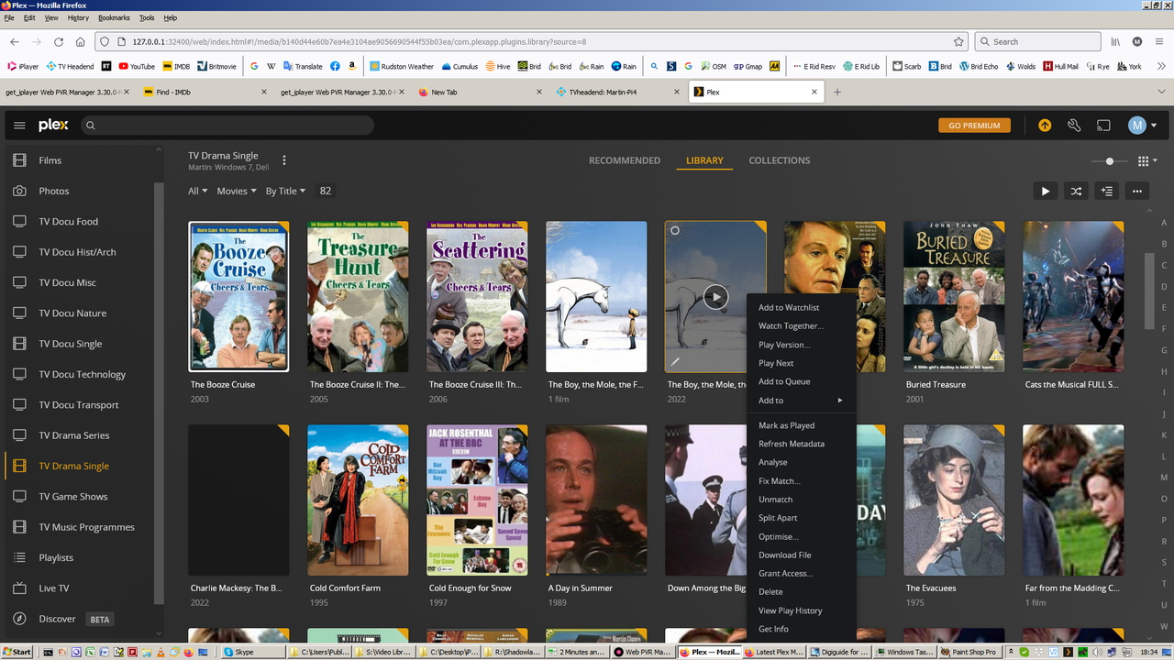The width and height of the screenshot is (1174, 660).
Task: Expand the By Title sort dropdown
Action: point(286,191)
